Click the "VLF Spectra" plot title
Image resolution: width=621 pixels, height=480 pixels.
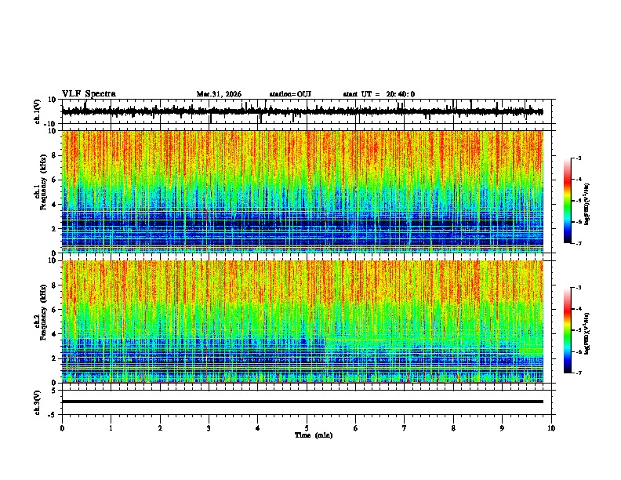(x=89, y=93)
